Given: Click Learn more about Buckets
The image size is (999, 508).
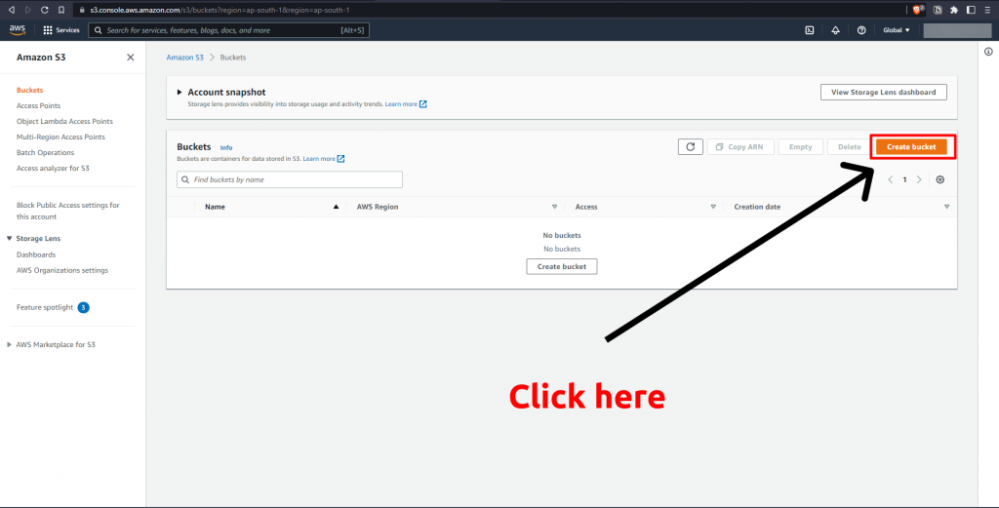Looking at the screenshot, I should click(x=319, y=159).
